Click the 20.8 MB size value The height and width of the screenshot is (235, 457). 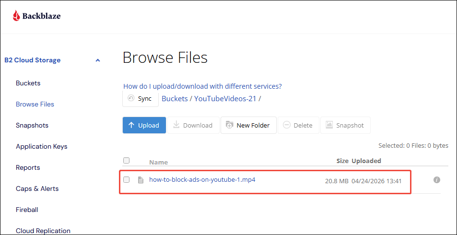tap(337, 181)
